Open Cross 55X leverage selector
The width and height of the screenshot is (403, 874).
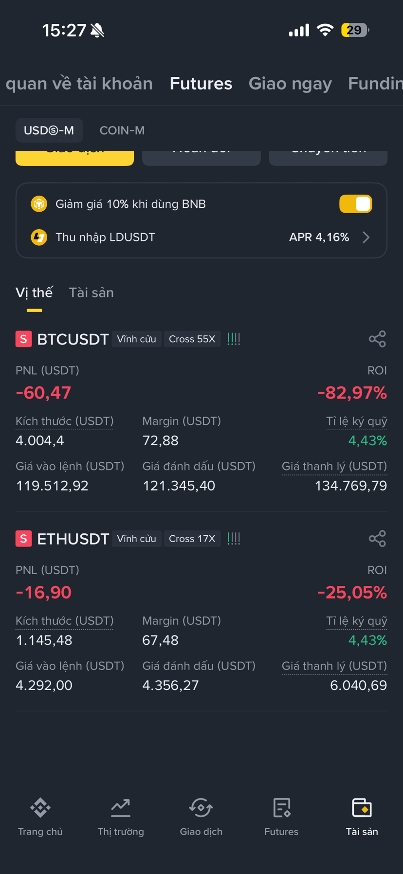192,339
